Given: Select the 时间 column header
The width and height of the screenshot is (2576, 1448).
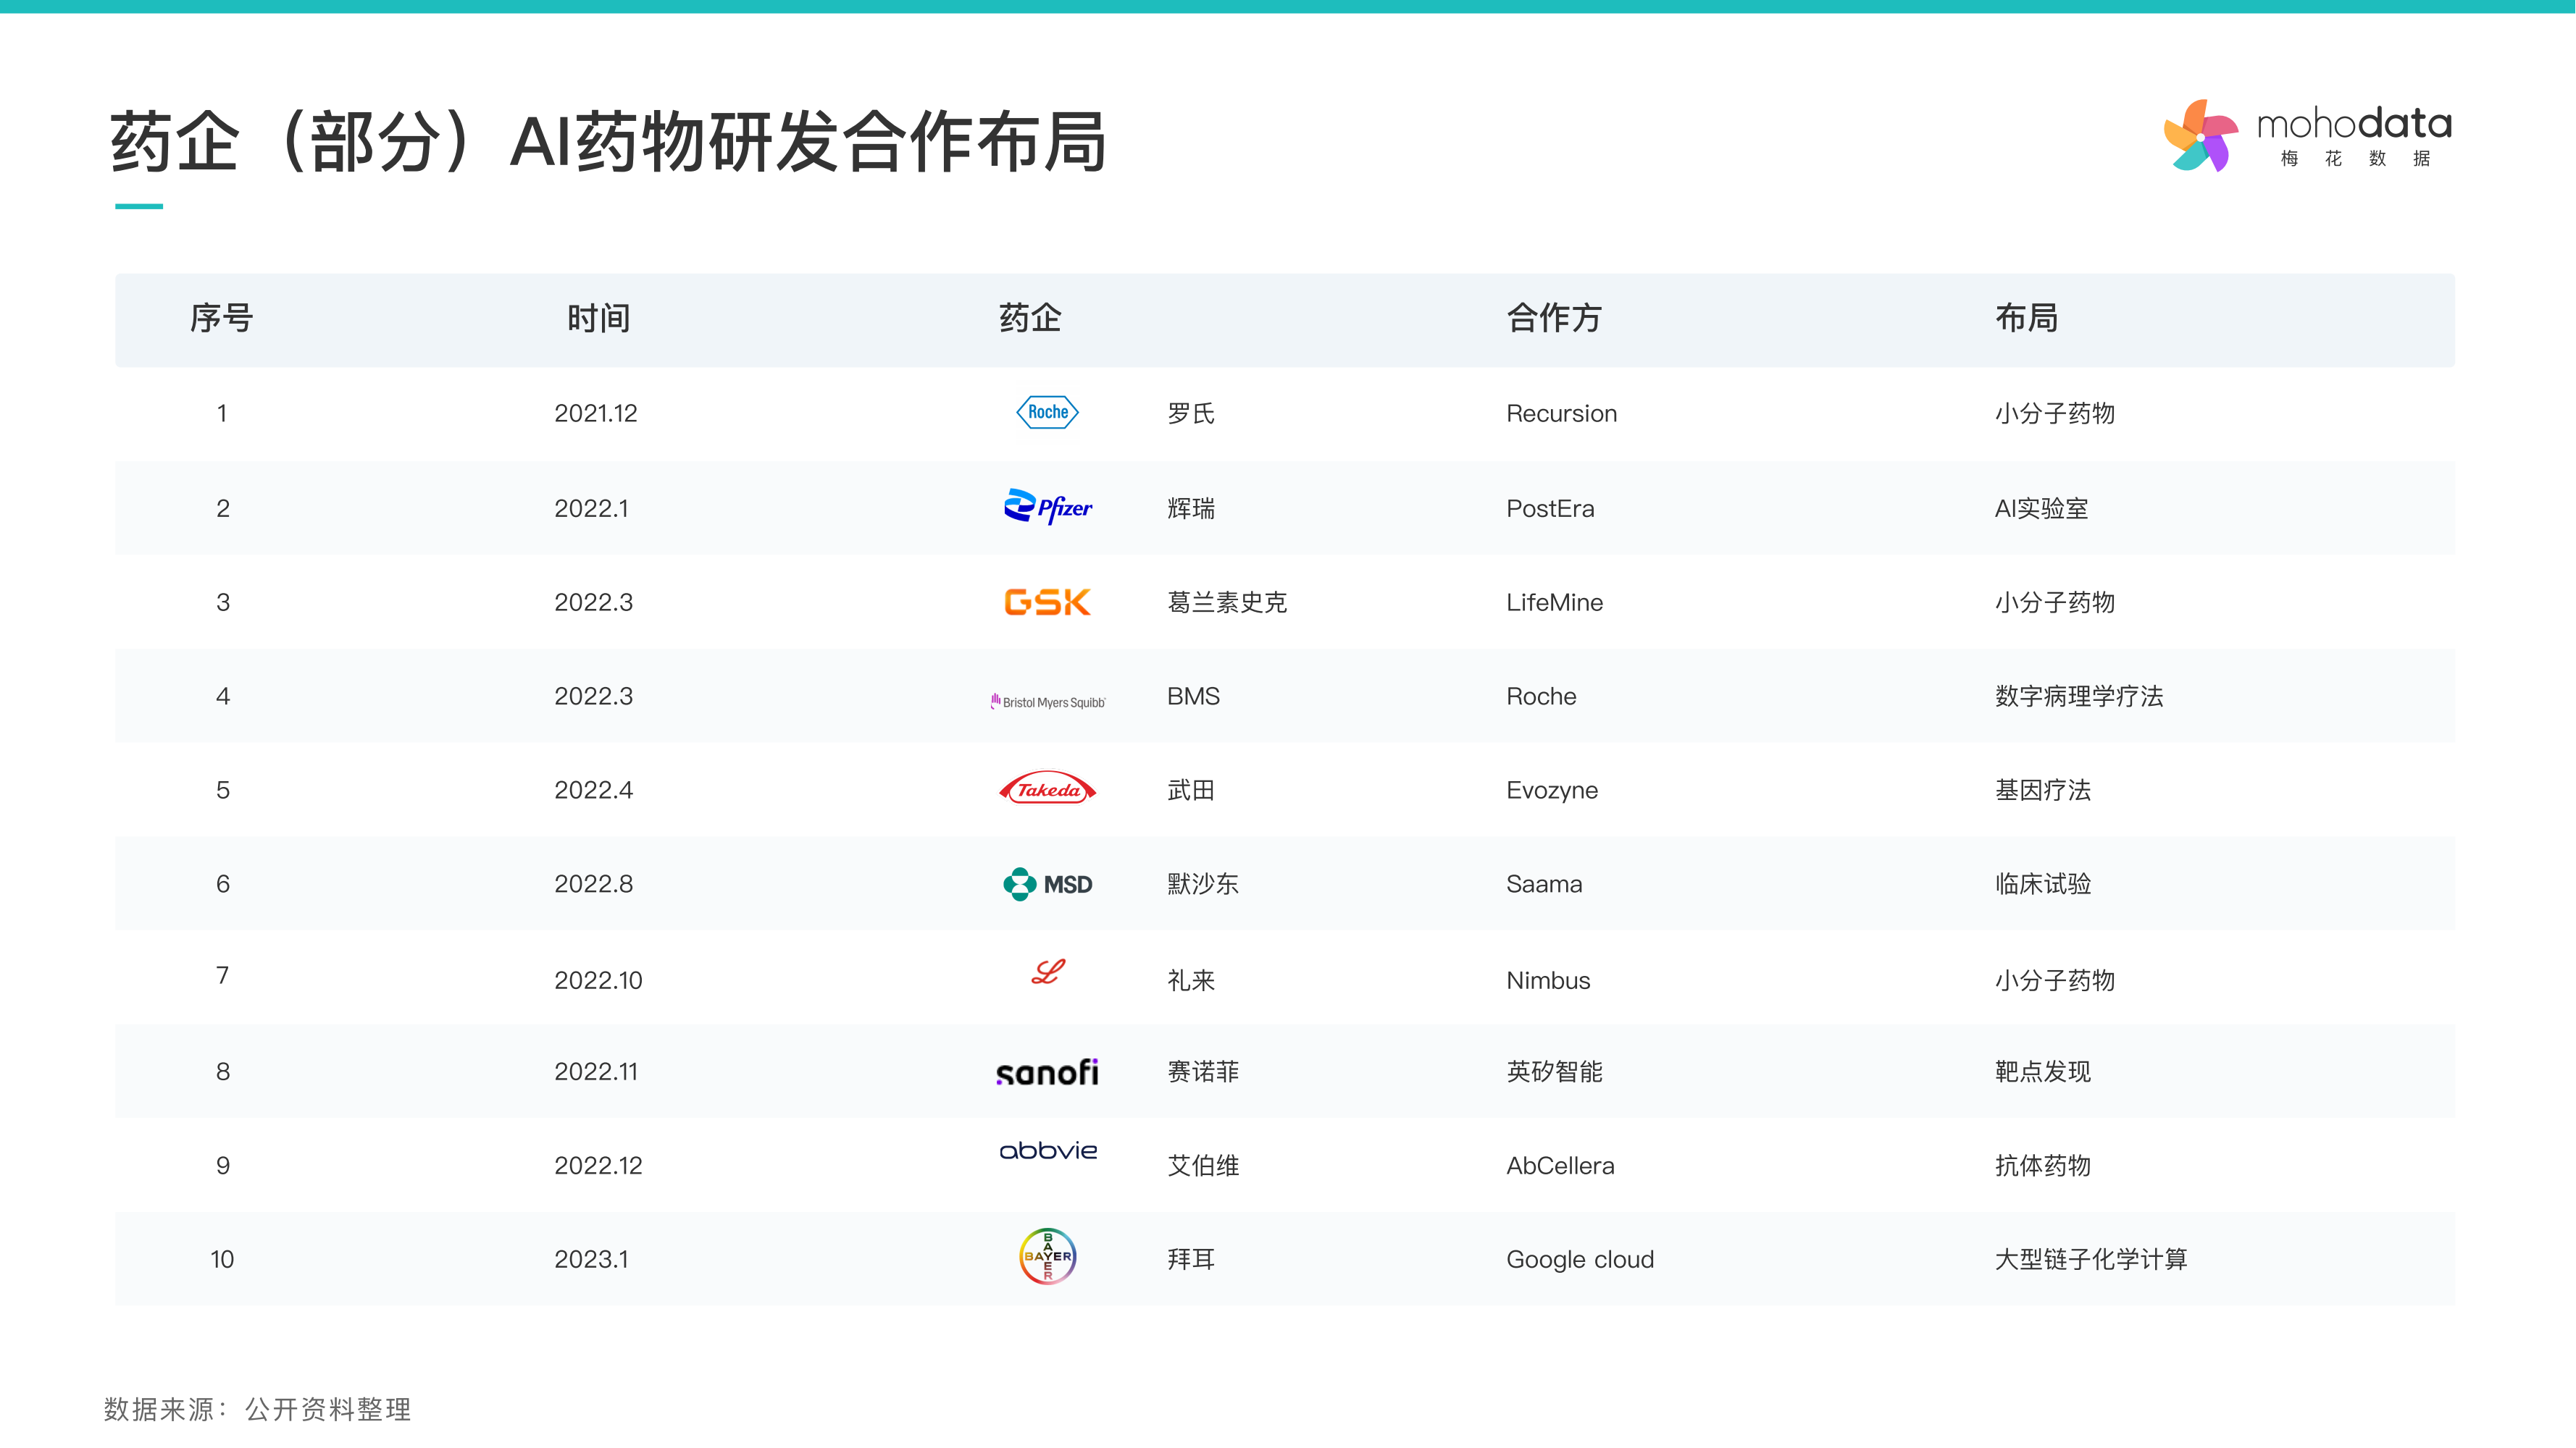Looking at the screenshot, I should coord(598,318).
